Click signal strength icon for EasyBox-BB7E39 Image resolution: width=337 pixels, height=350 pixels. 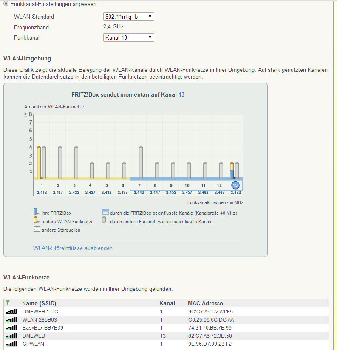pos(11,328)
